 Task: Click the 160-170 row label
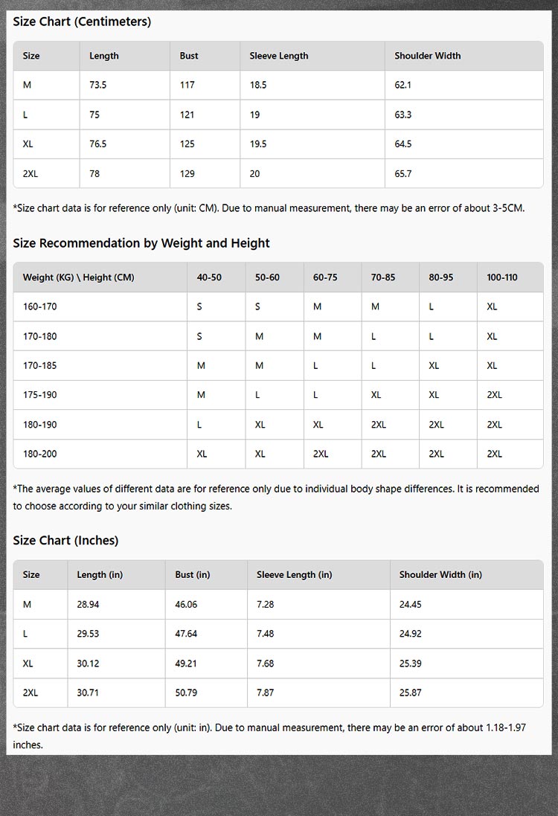39,306
